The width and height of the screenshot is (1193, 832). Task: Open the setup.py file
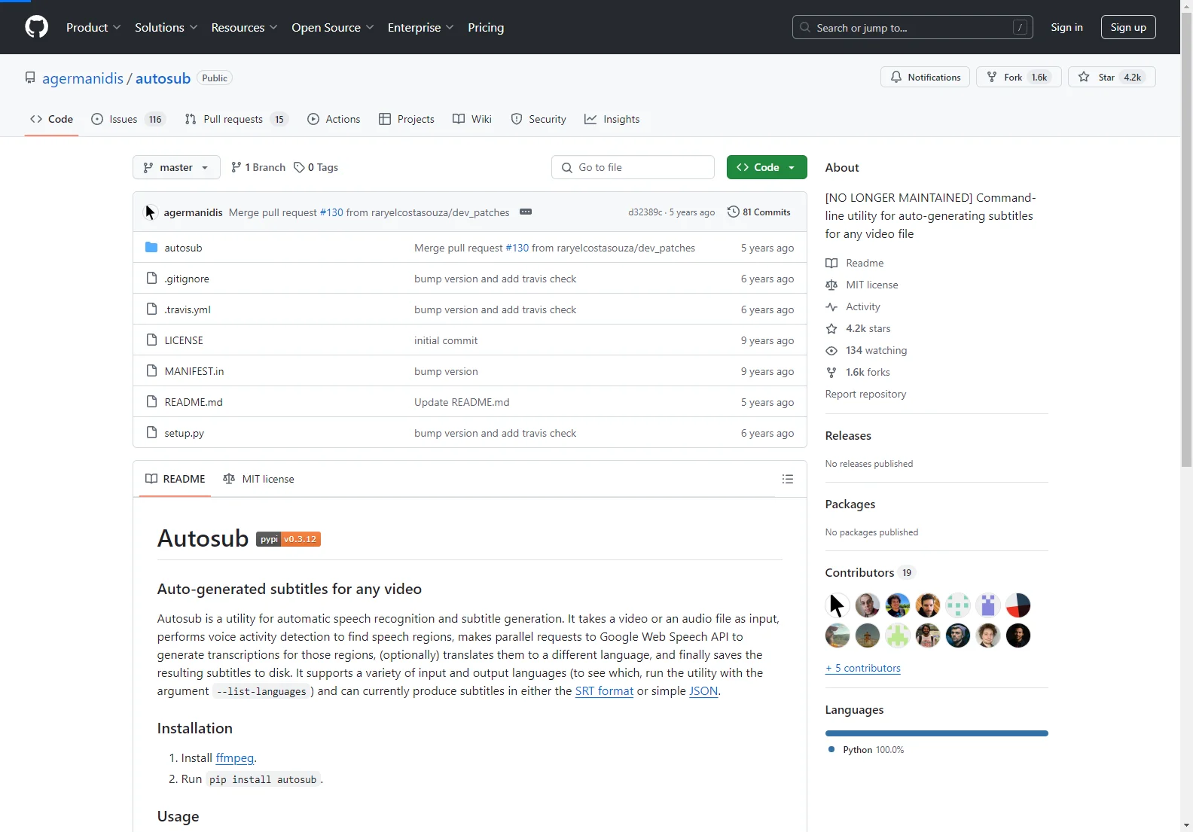(x=185, y=433)
